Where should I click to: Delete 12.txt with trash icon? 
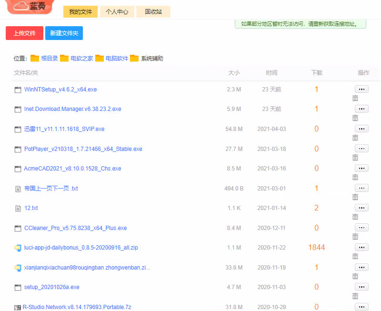(x=355, y=217)
